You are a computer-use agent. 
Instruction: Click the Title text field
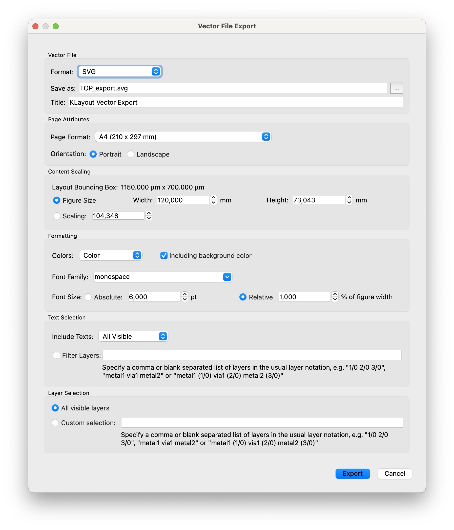(x=236, y=102)
